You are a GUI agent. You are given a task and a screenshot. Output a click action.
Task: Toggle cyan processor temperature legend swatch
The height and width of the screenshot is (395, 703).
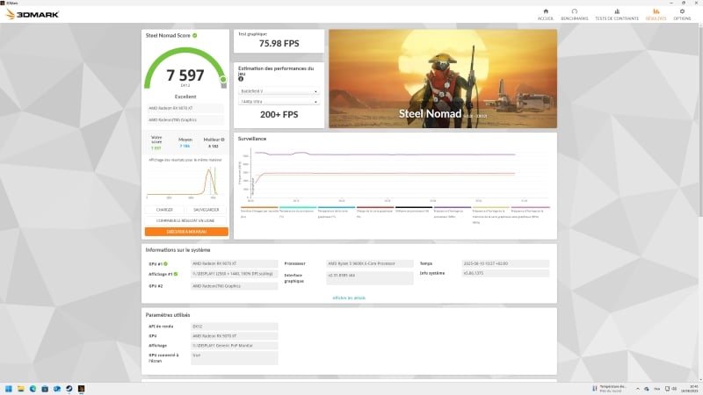298,207
